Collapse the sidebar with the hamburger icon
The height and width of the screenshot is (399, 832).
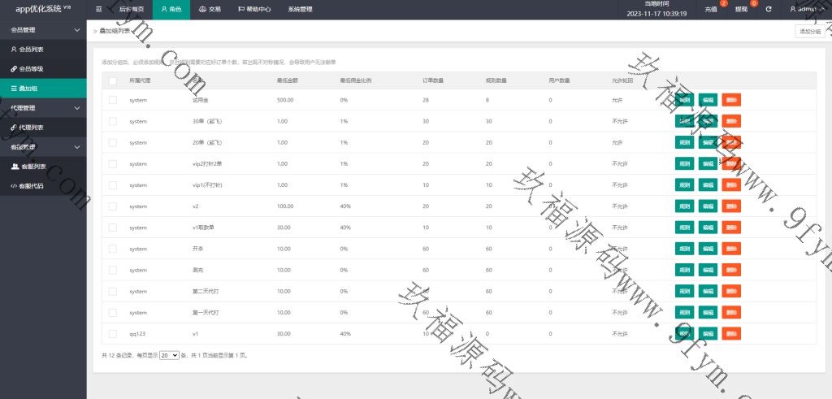[99, 10]
